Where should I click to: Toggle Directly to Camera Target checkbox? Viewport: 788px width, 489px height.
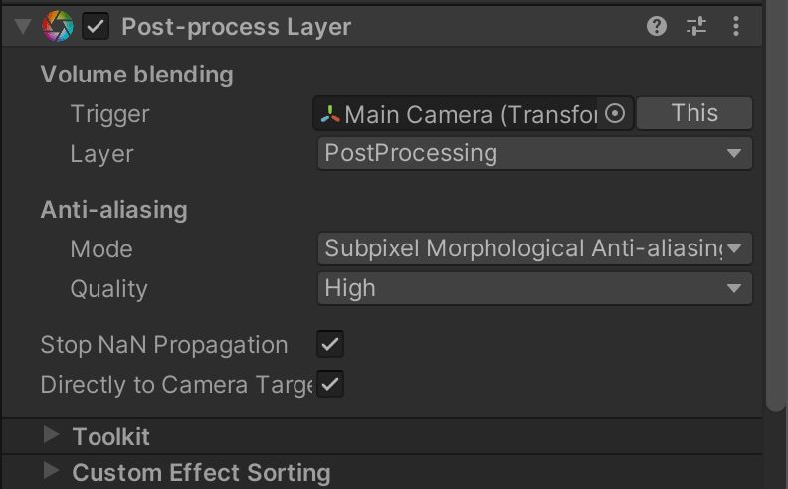coord(330,384)
